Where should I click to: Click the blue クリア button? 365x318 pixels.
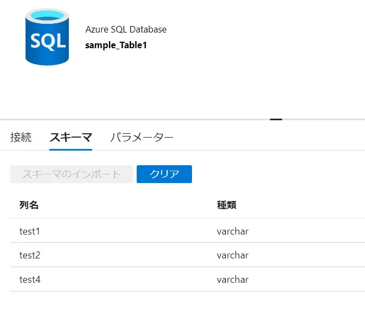point(164,174)
